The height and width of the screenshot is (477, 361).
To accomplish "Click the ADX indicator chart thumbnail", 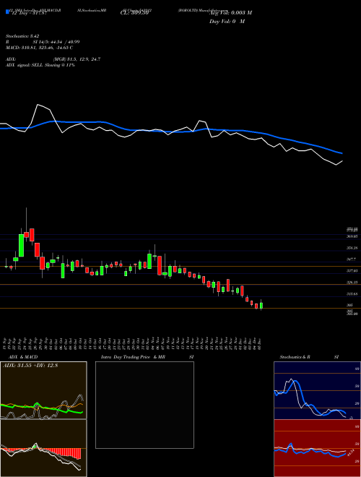I will tap(43, 390).
